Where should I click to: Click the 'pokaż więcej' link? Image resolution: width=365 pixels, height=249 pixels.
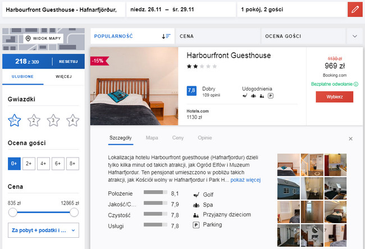[x=245, y=180]
